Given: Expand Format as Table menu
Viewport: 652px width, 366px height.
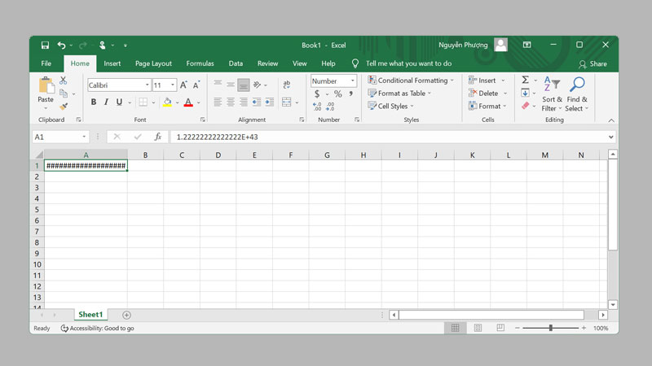Looking at the screenshot, I should click(399, 94).
